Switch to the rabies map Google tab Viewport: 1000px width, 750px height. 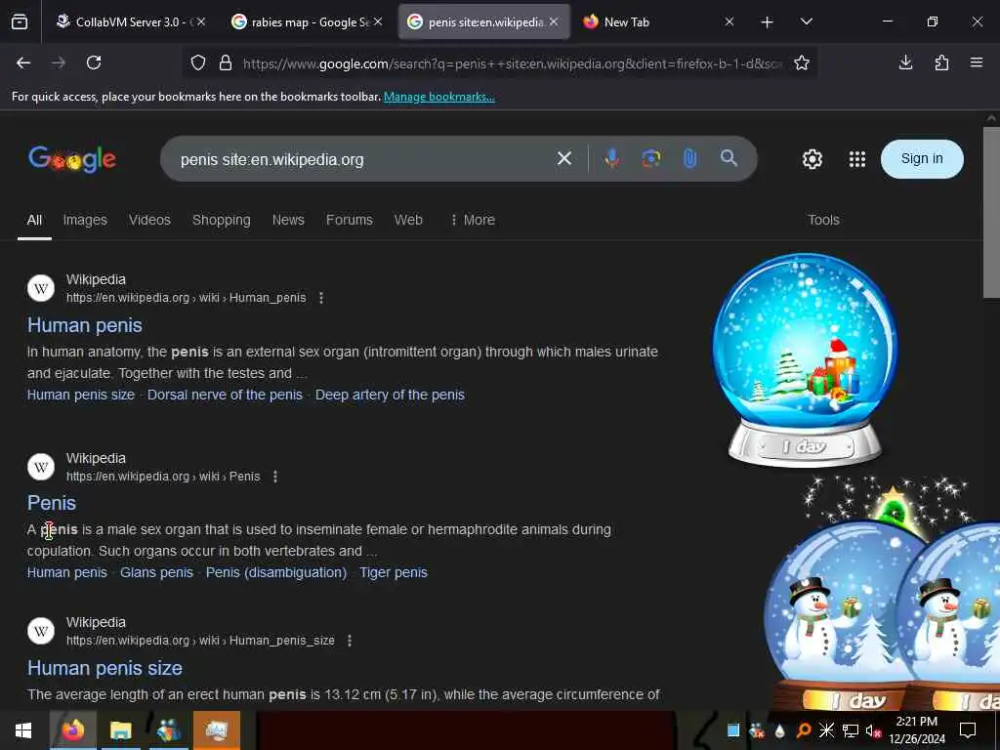point(300,21)
